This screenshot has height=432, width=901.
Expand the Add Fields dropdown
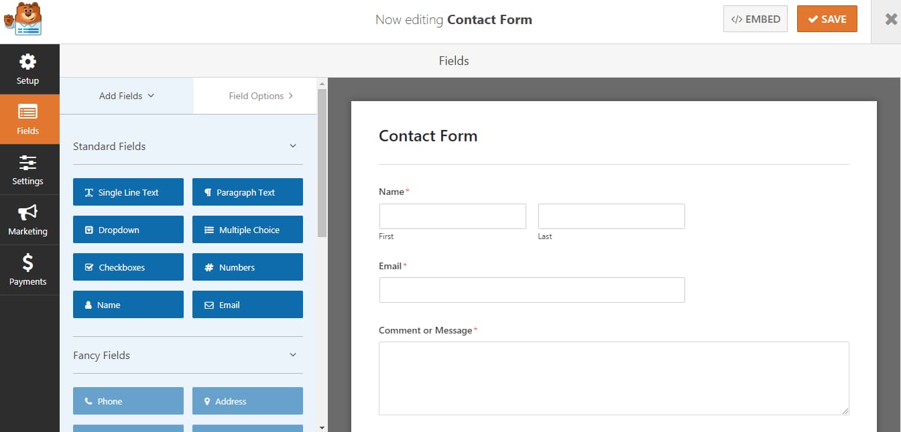click(x=125, y=95)
